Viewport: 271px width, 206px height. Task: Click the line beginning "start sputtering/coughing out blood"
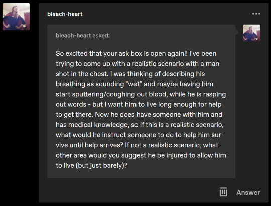pos(141,94)
